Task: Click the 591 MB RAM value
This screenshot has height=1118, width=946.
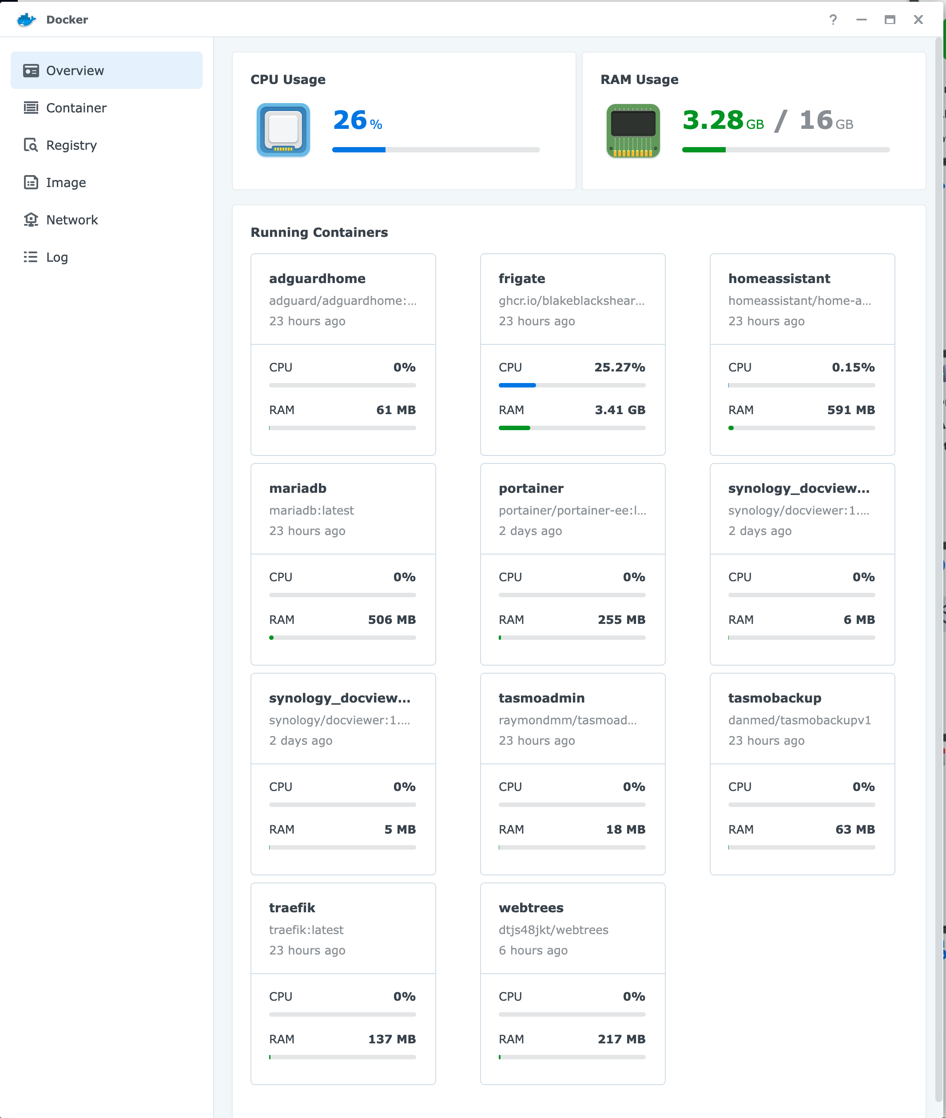Action: point(851,410)
